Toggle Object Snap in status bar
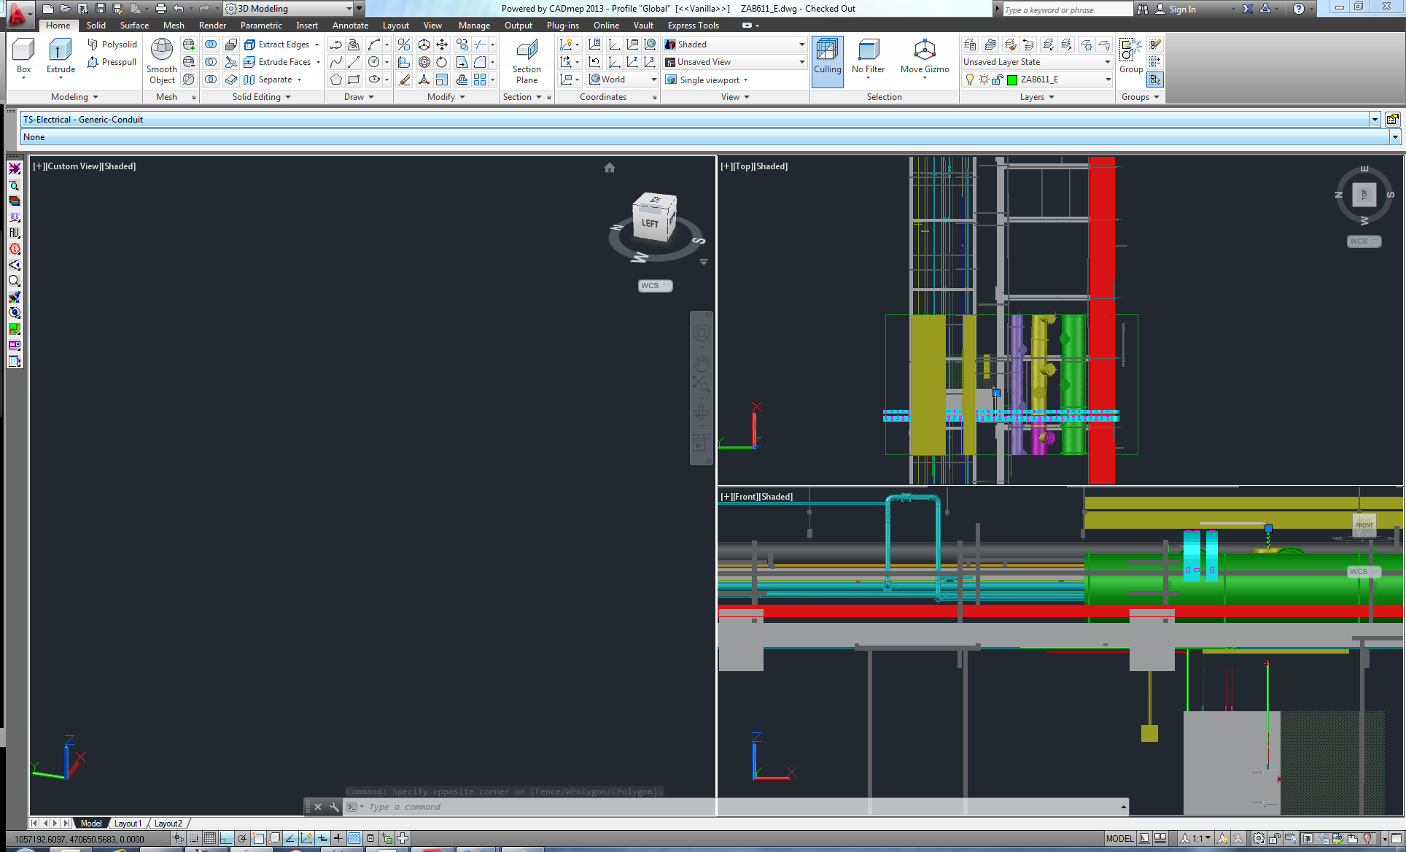The width and height of the screenshot is (1406, 852). [258, 839]
